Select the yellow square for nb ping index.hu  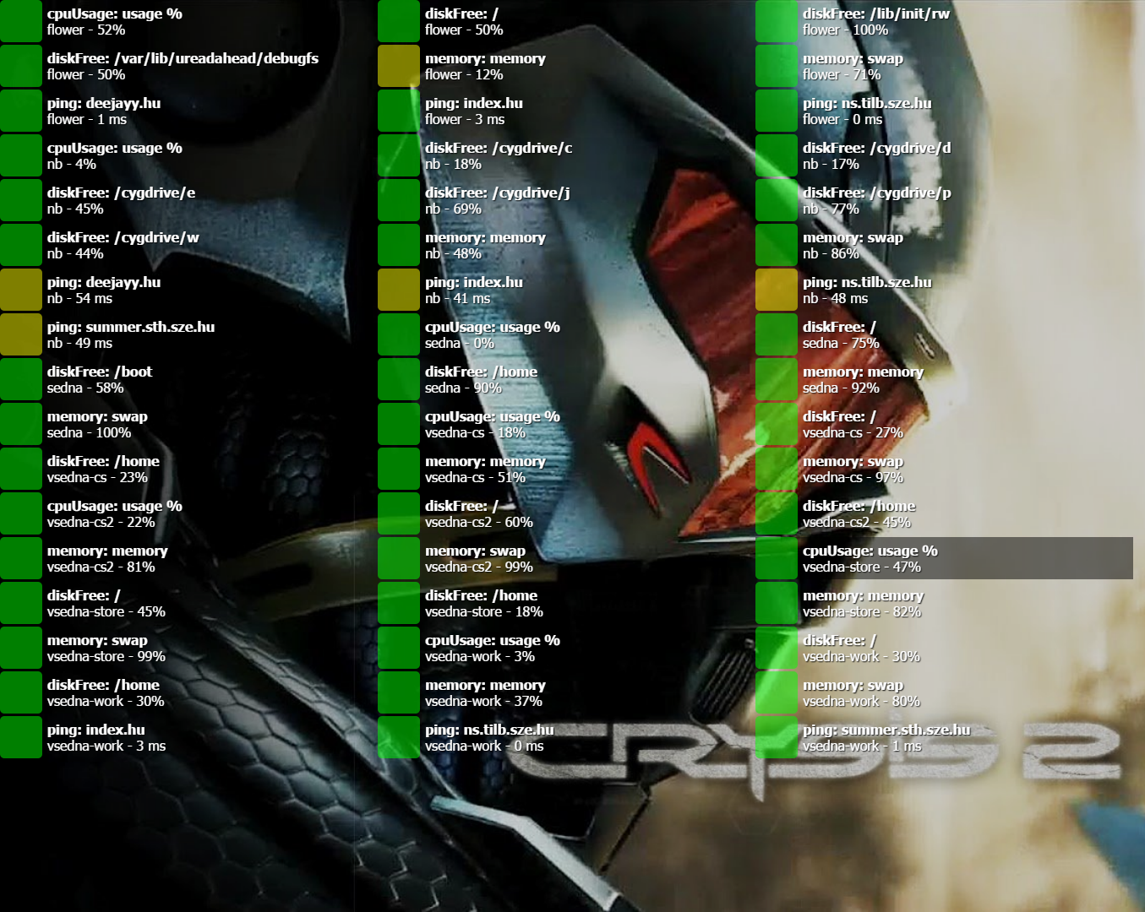click(x=399, y=290)
